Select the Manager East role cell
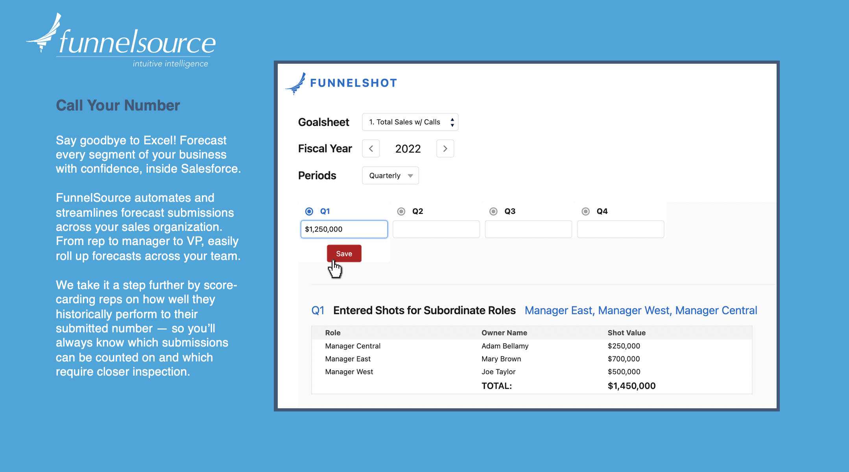Viewport: 849px width, 472px height. (x=348, y=359)
